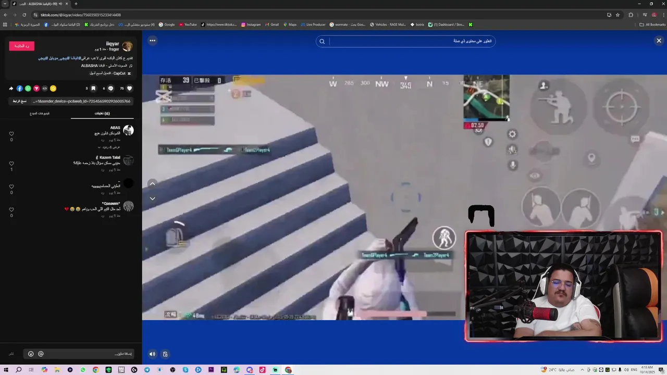Open the tab search dropdown arrow
Screen dimensions: 667x375
click(x=5, y=4)
